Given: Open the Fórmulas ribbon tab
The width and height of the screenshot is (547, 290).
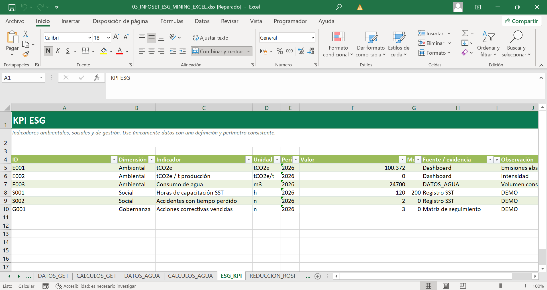Looking at the screenshot, I should tap(172, 21).
